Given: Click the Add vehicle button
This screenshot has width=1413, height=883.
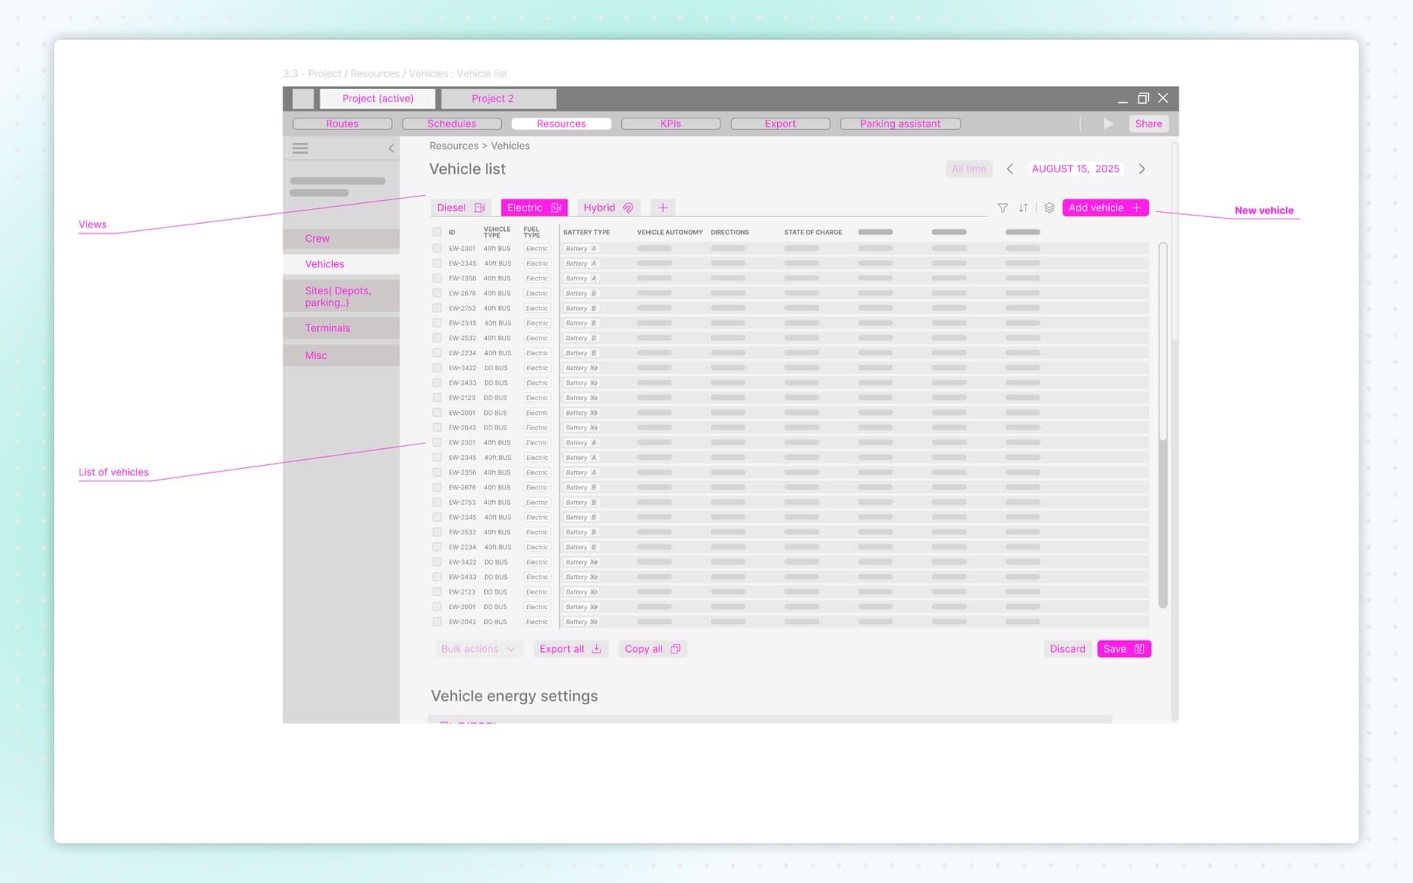Looking at the screenshot, I should coord(1104,208).
